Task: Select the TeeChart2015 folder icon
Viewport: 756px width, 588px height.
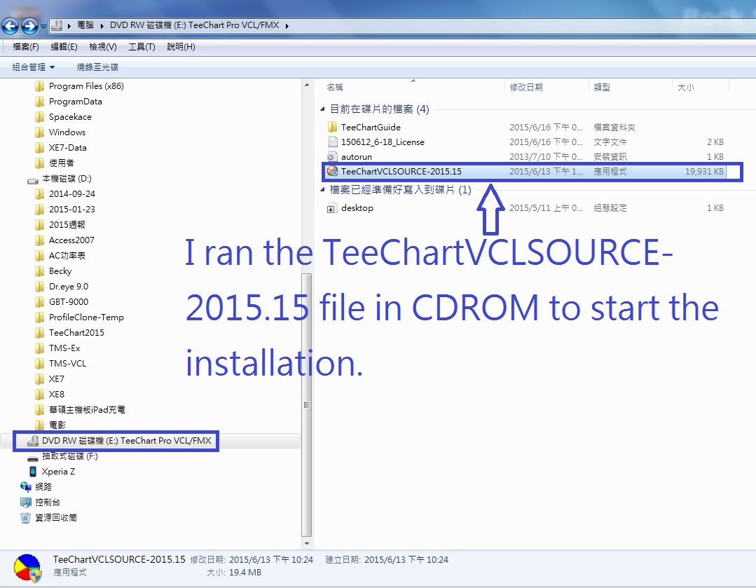Action: pos(40,333)
